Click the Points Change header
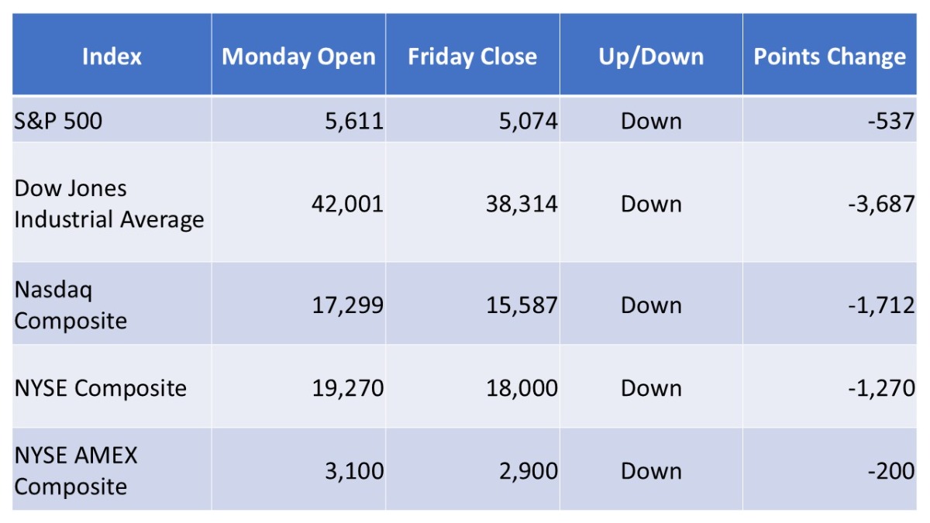 tap(829, 57)
